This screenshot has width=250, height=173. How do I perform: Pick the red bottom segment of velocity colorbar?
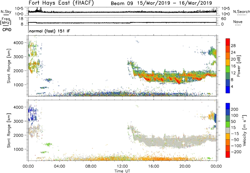point(228,155)
